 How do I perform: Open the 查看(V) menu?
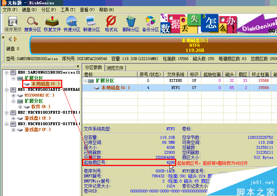coord(87,10)
